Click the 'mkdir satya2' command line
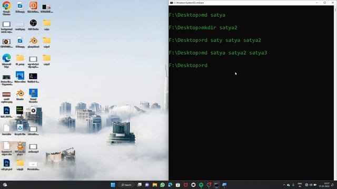This screenshot has height=189, width=337. pos(203,28)
